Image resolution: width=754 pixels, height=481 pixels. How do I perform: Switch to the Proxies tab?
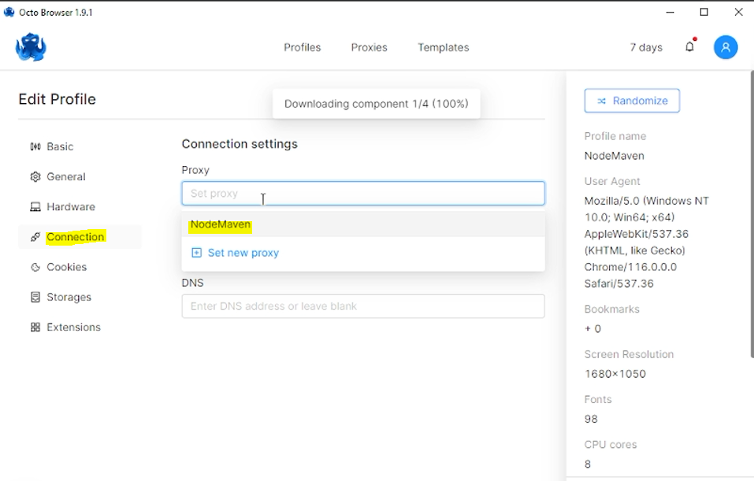369,47
